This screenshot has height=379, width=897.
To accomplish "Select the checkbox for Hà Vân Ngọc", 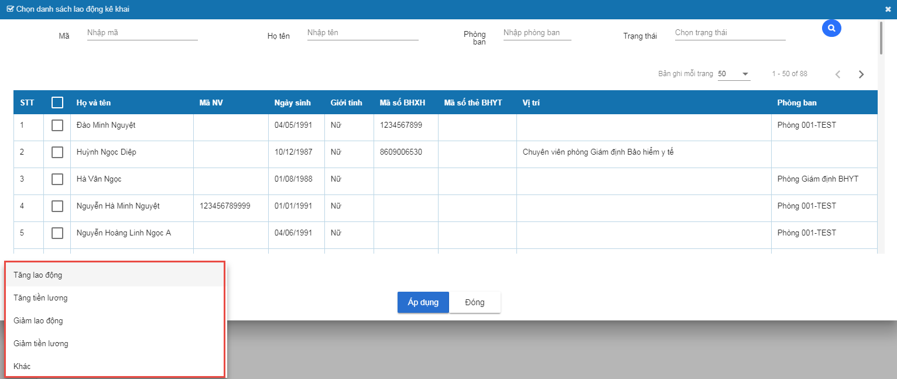I will (x=57, y=179).
